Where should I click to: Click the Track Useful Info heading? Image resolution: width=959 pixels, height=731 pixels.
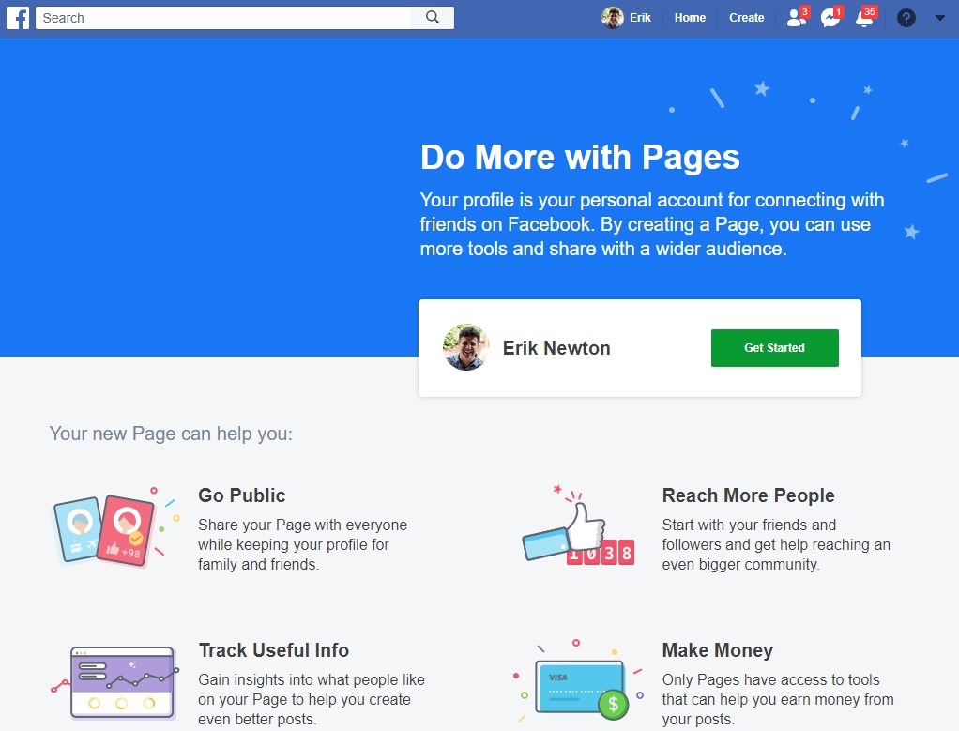(x=273, y=650)
